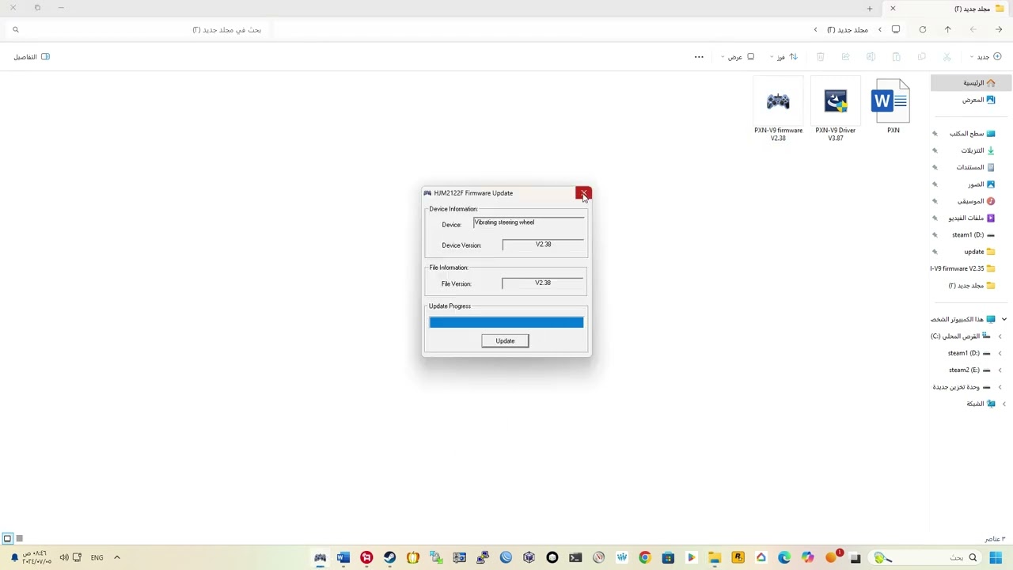Add a new Explorer tab

pyautogui.click(x=869, y=9)
